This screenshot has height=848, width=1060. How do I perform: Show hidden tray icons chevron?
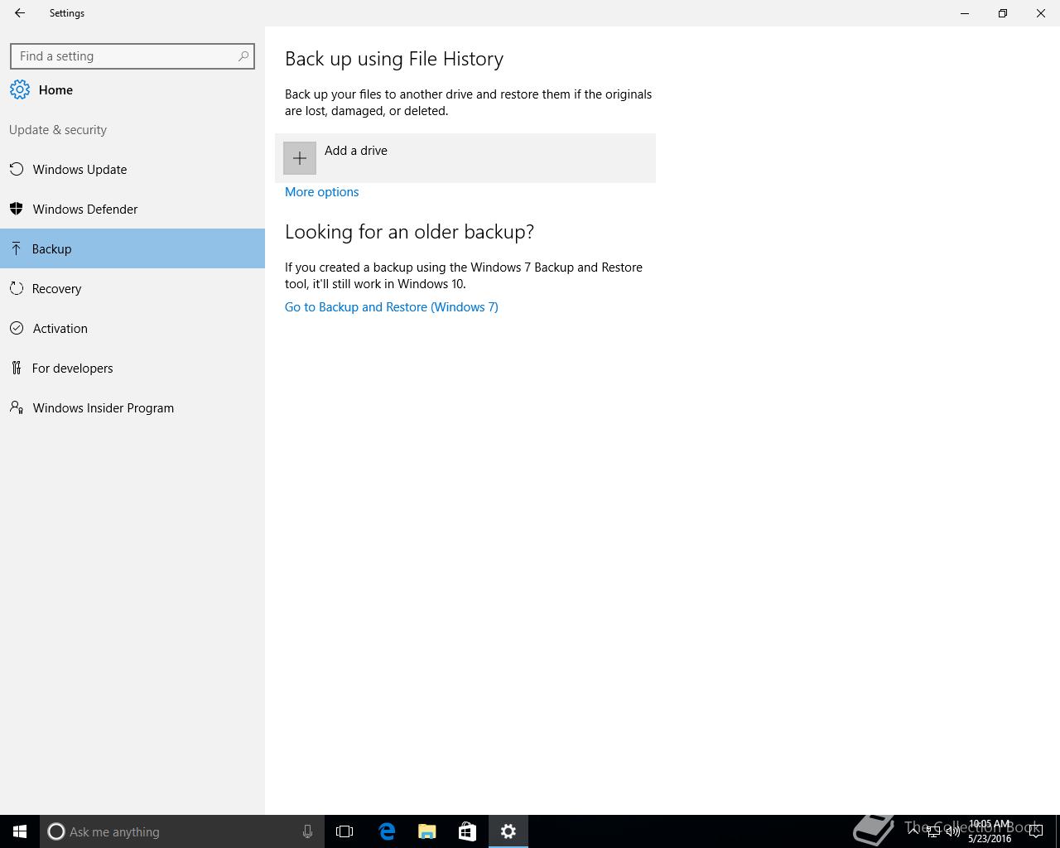(913, 831)
